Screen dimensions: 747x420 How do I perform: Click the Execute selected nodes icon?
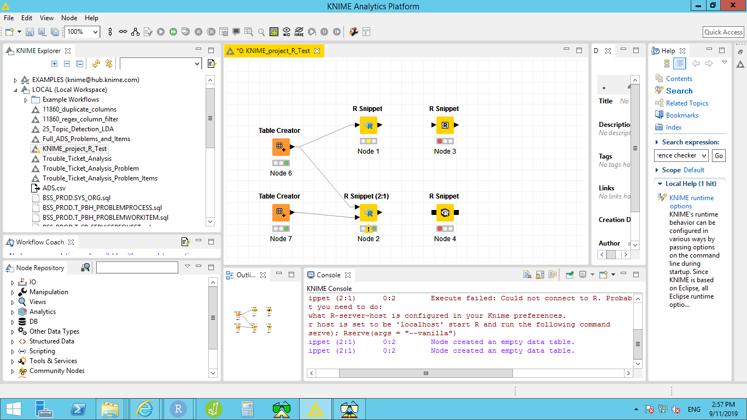[x=161, y=32]
